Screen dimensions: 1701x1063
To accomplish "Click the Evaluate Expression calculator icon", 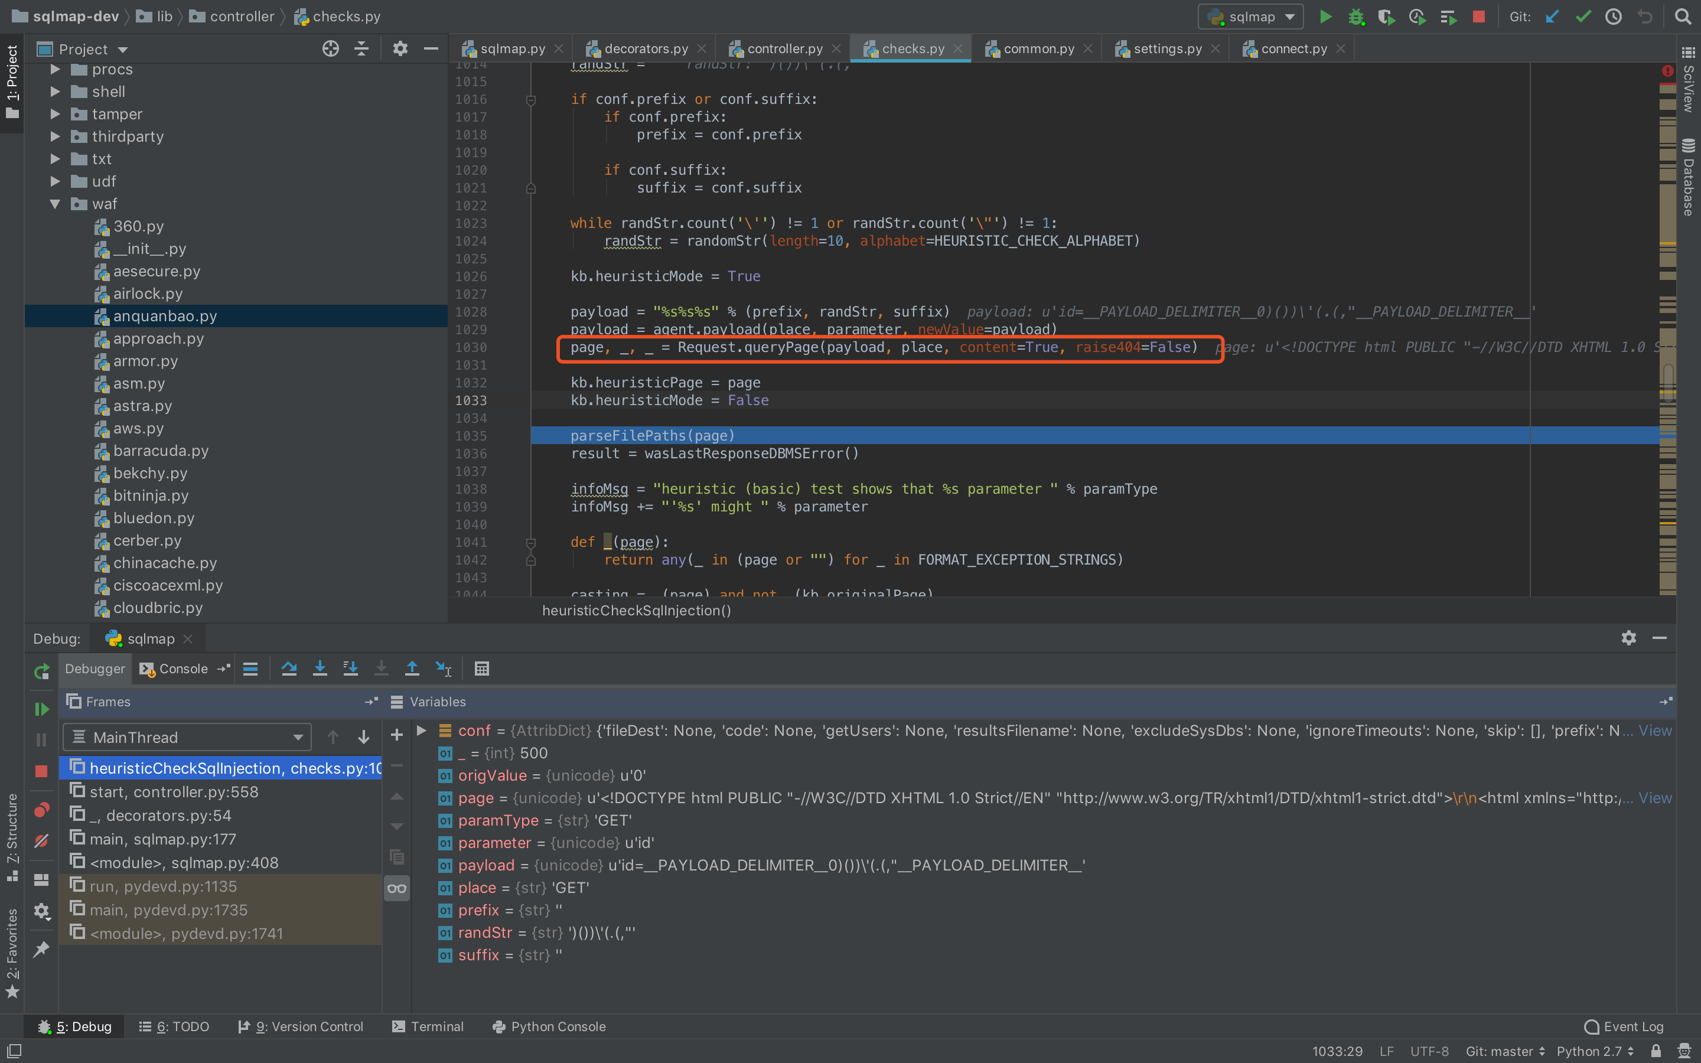I will pyautogui.click(x=481, y=669).
